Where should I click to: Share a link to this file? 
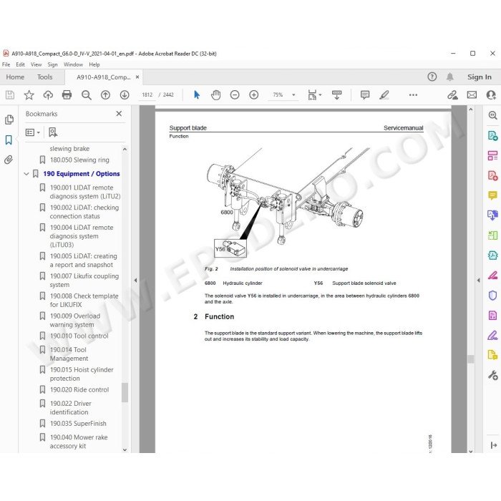click(x=452, y=95)
